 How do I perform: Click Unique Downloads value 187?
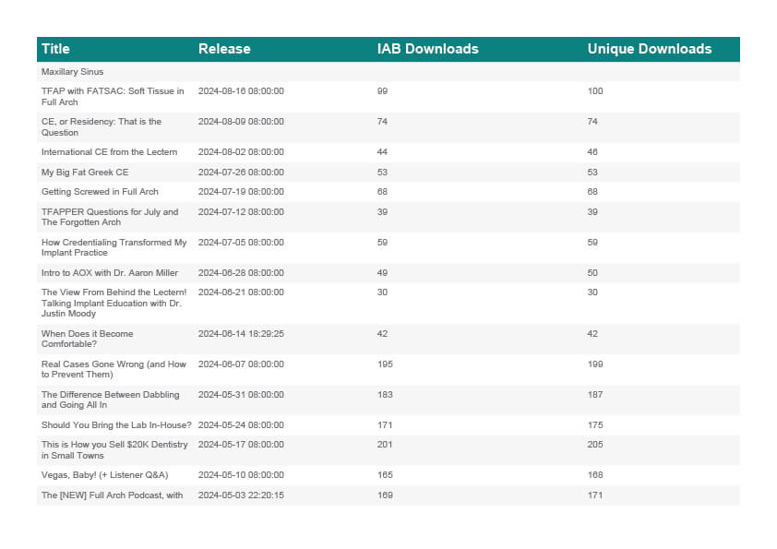click(595, 395)
